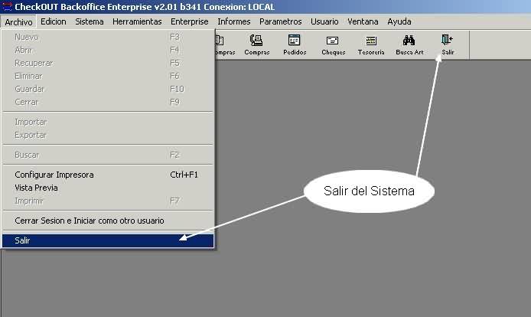Click the greyed Recuperar F5 entry

point(108,63)
